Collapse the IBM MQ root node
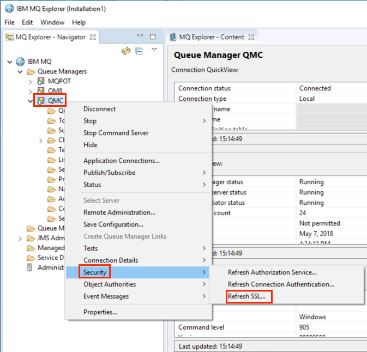 point(10,62)
